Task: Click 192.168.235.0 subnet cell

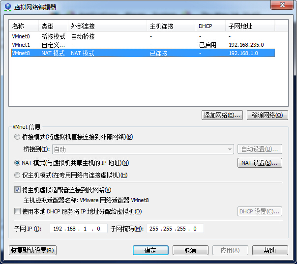Action: (246, 45)
